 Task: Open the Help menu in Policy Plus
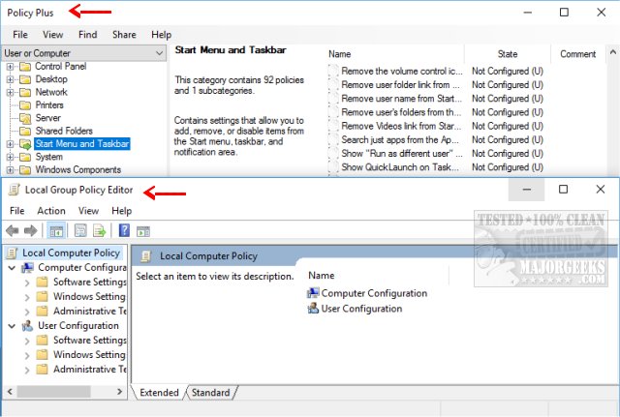click(x=162, y=35)
